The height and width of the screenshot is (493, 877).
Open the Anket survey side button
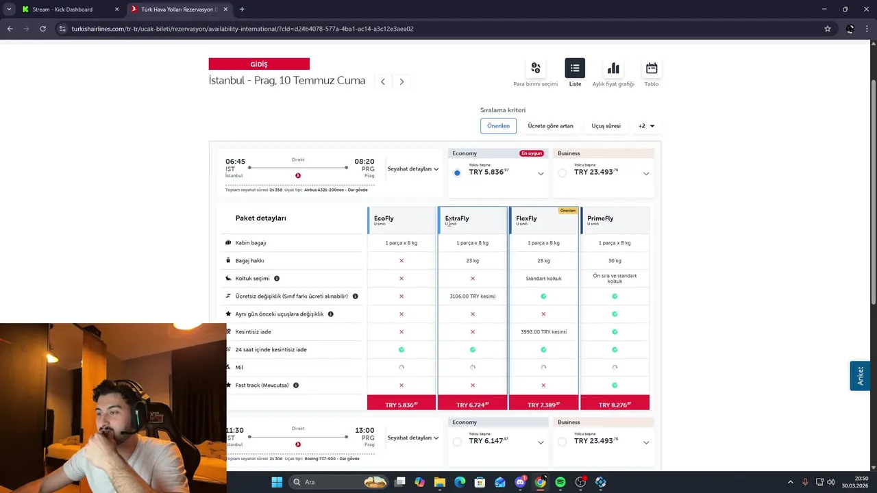pyautogui.click(x=860, y=377)
